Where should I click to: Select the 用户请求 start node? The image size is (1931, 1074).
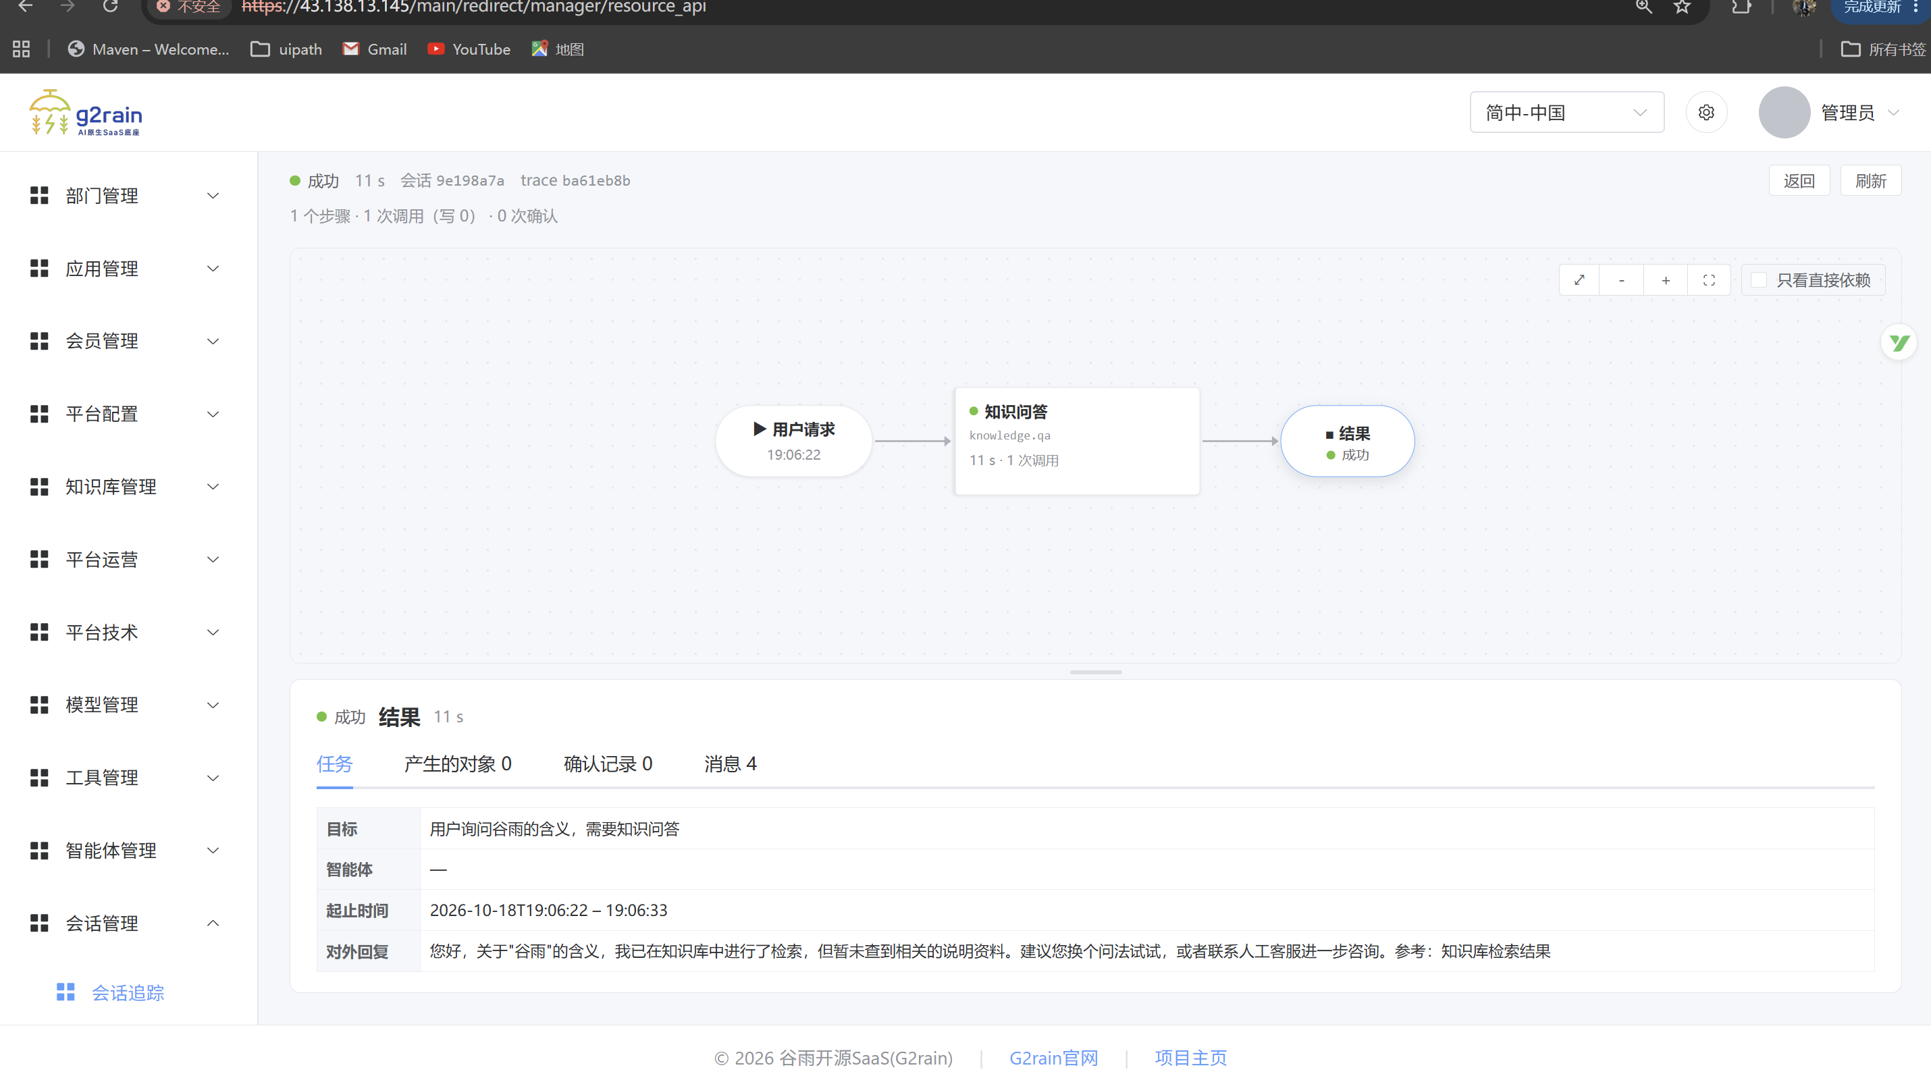click(794, 441)
